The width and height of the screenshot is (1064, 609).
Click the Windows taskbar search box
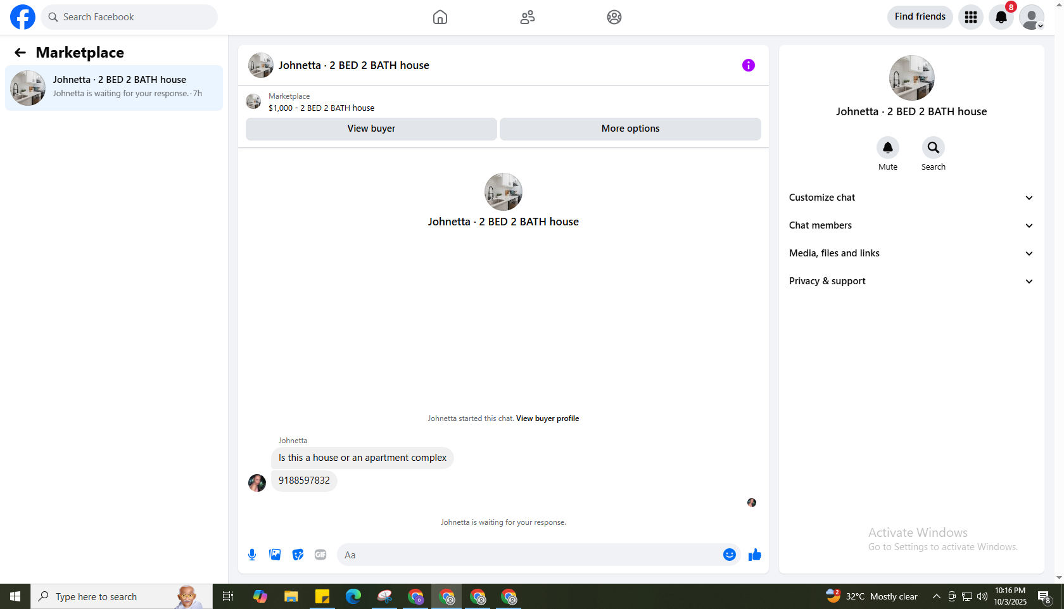[x=122, y=596]
